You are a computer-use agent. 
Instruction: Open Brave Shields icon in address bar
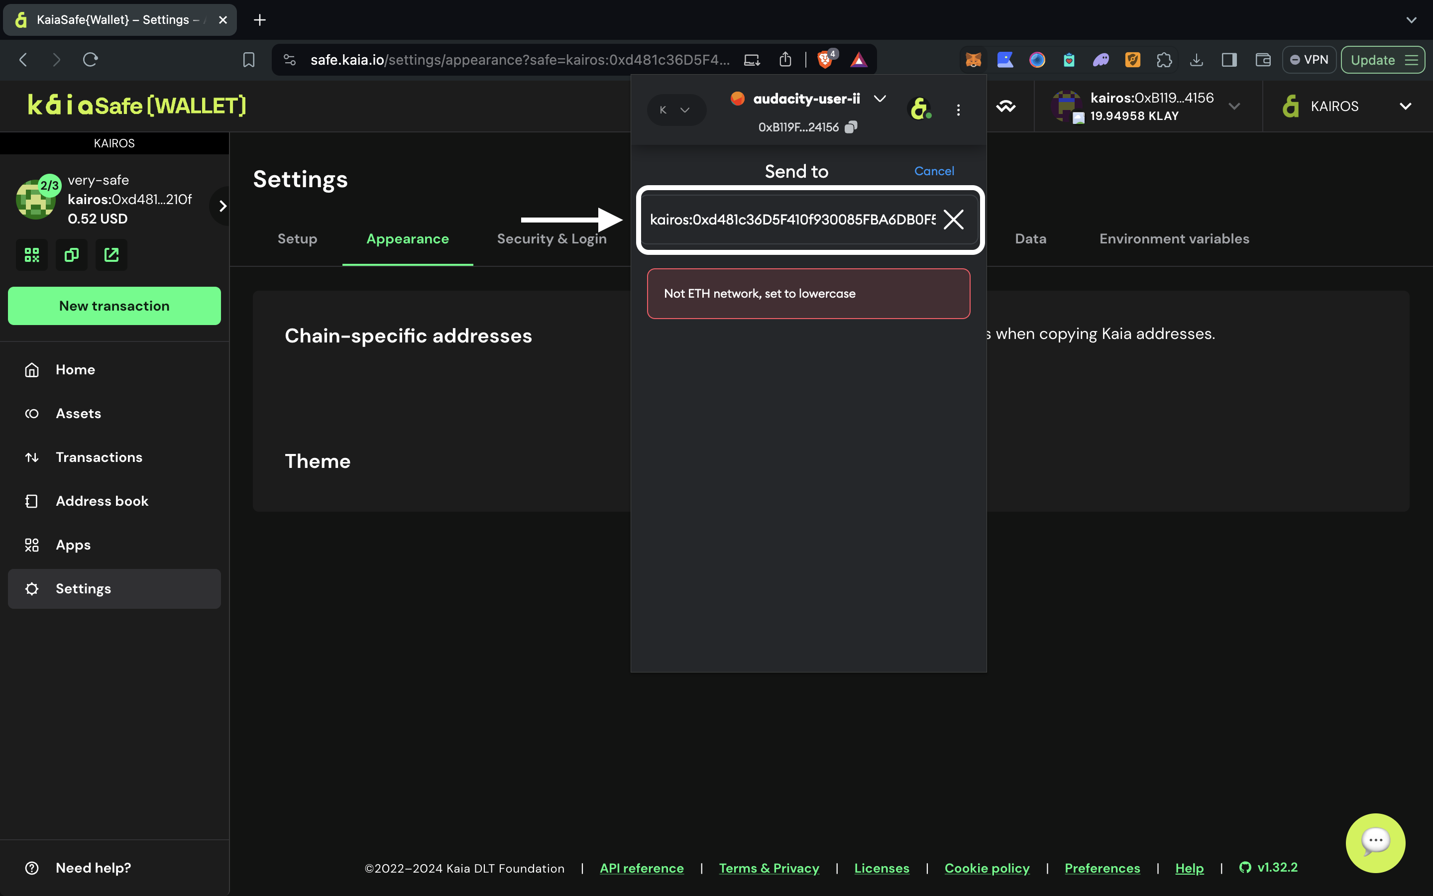825,60
